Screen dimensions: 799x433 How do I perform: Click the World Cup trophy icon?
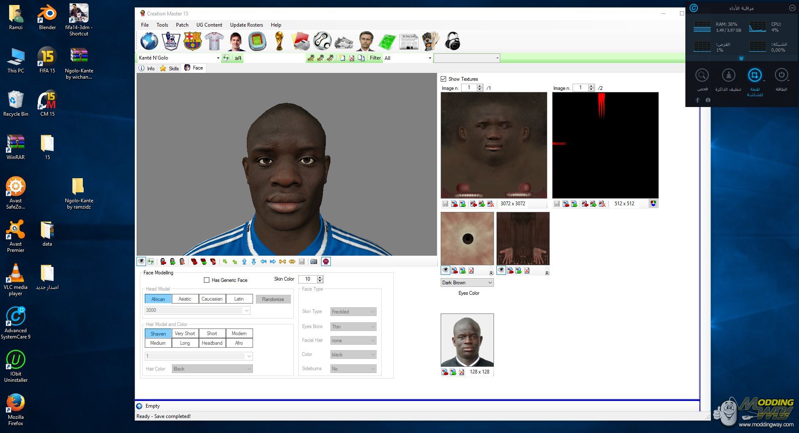(x=279, y=41)
